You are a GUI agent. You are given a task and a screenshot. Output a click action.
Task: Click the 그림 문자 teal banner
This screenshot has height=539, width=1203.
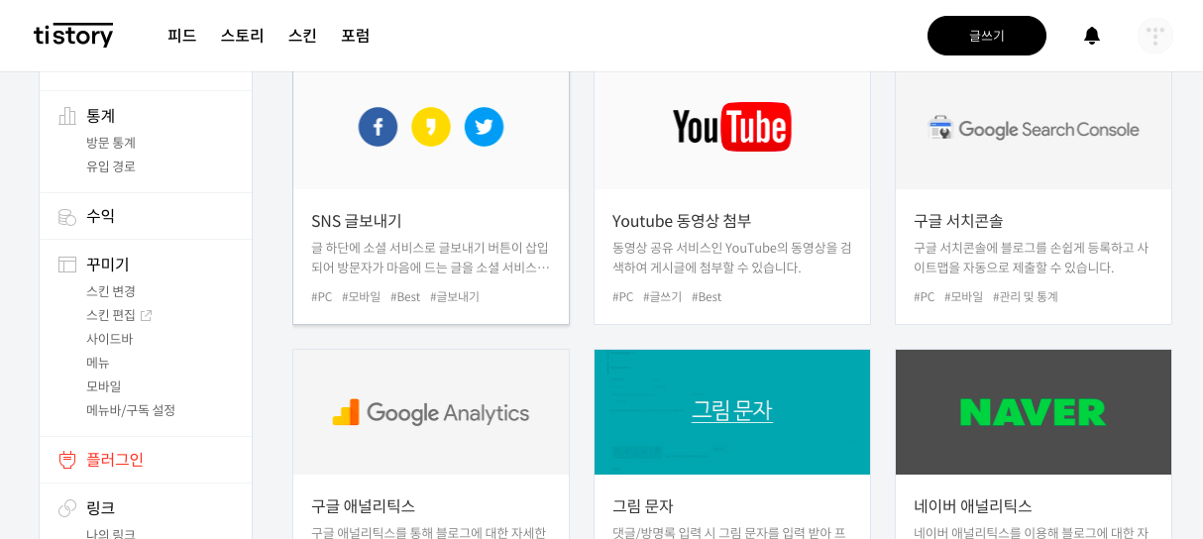click(x=732, y=412)
